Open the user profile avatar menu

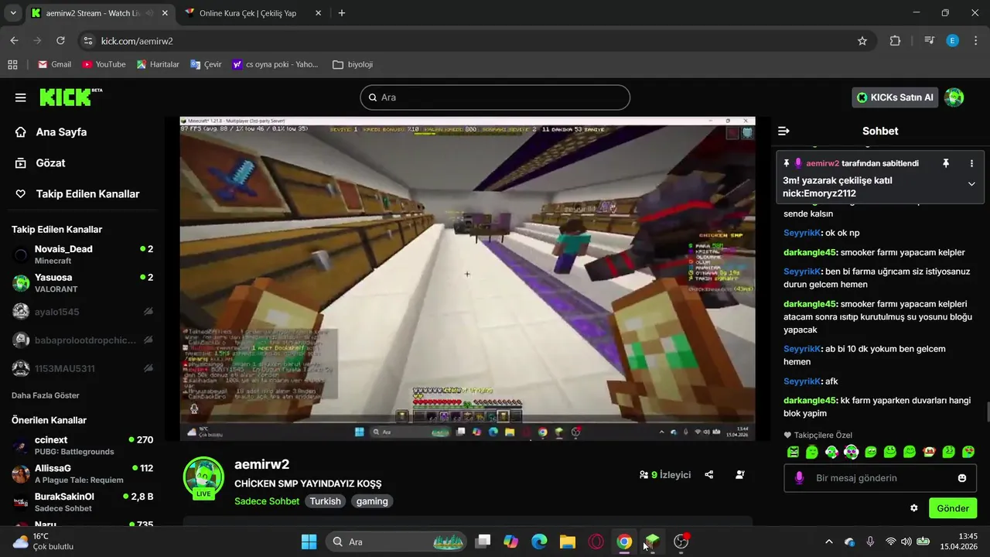point(954,97)
